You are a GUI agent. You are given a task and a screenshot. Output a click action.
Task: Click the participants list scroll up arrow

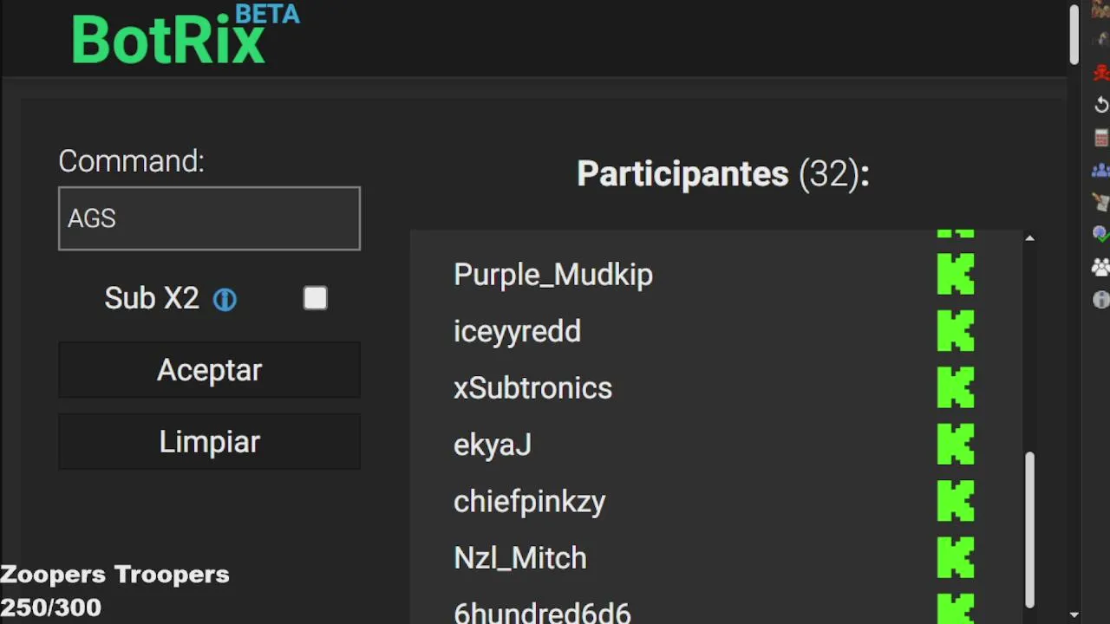point(1029,238)
